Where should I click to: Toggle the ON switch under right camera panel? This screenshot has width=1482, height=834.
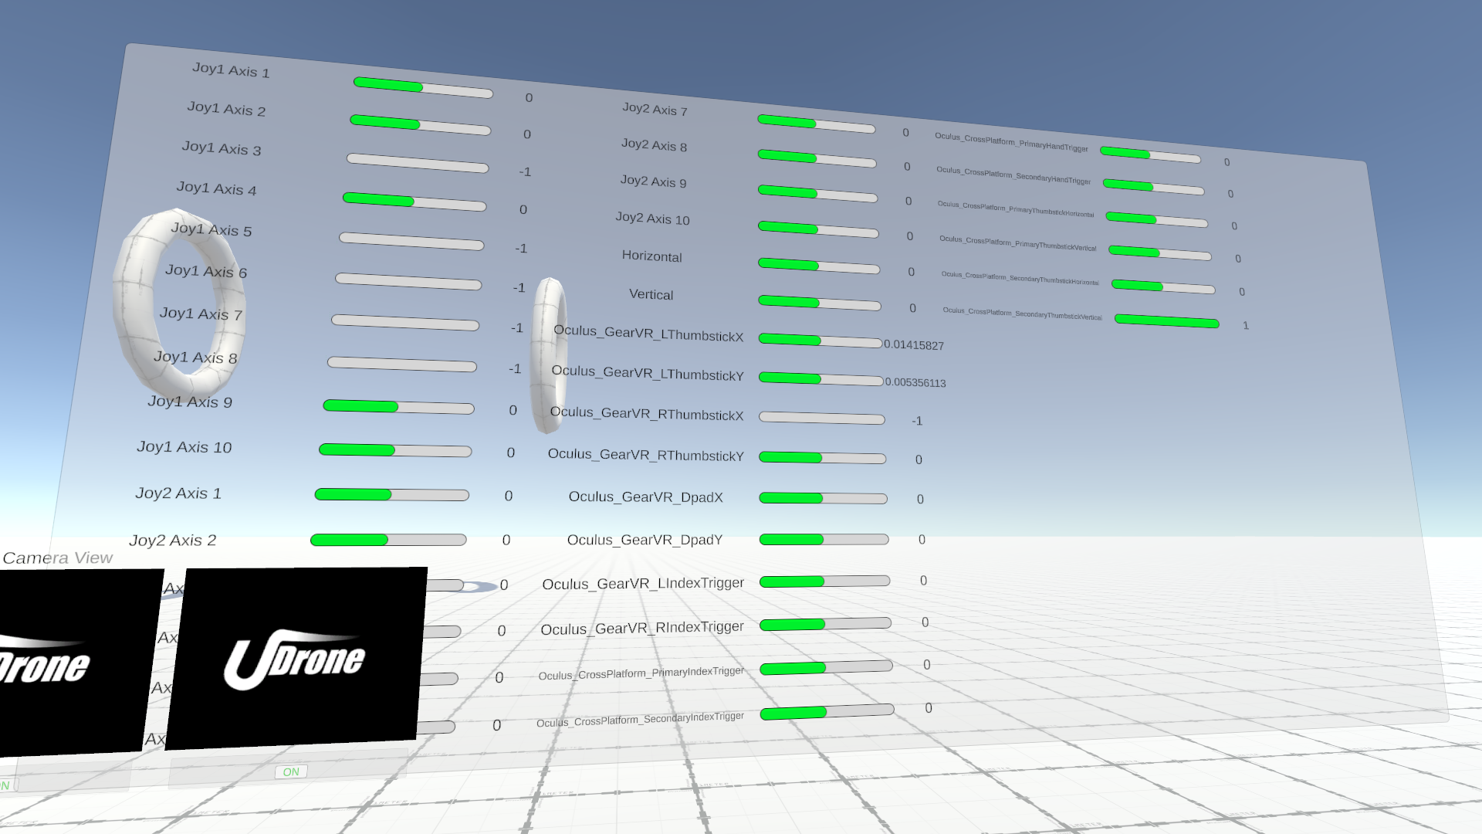click(x=291, y=771)
